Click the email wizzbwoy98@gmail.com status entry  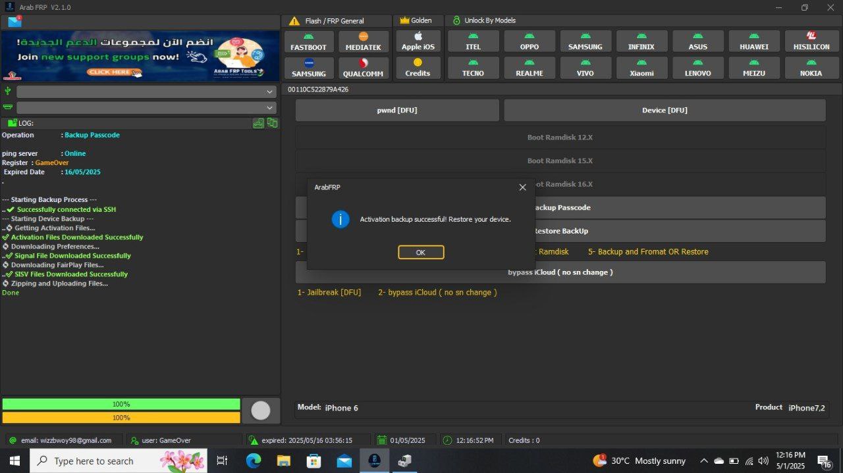coord(66,440)
